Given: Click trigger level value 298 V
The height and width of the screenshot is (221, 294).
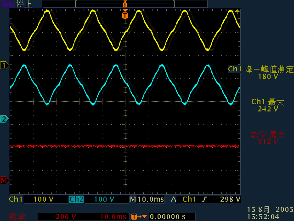Looking at the screenshot, I should 230,199.
